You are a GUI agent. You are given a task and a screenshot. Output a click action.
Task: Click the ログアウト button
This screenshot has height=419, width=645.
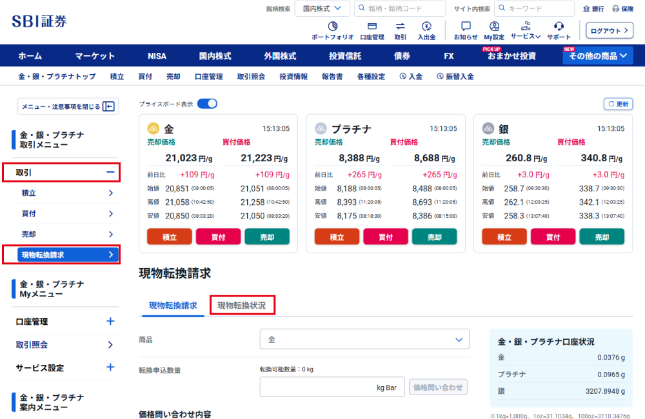point(609,31)
